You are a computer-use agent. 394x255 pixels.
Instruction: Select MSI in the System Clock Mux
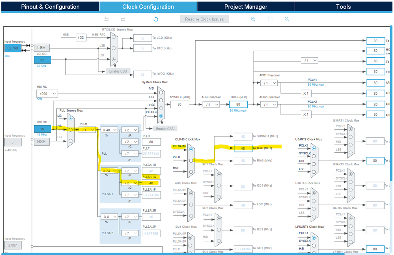161,92
